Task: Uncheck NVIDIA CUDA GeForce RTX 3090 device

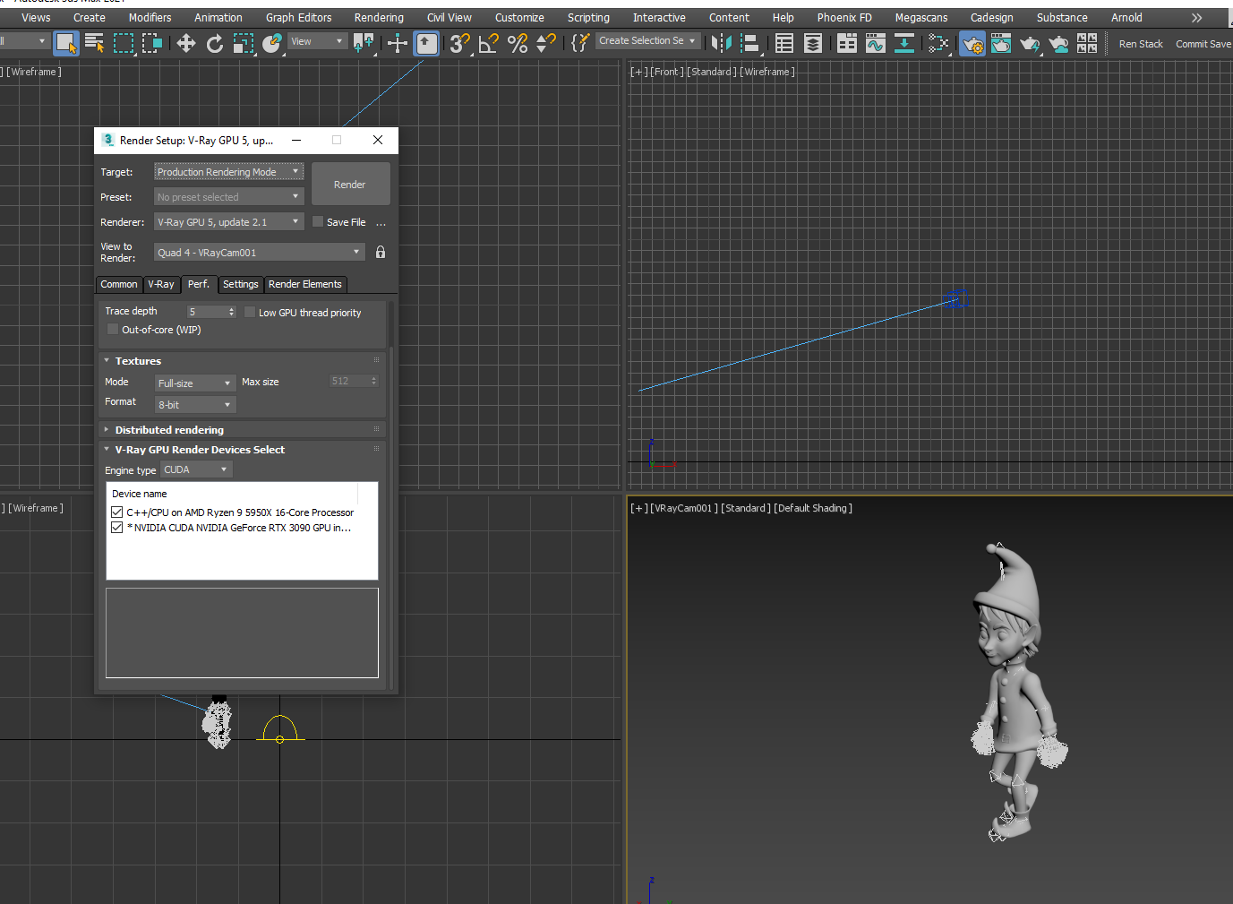Action: (x=116, y=528)
